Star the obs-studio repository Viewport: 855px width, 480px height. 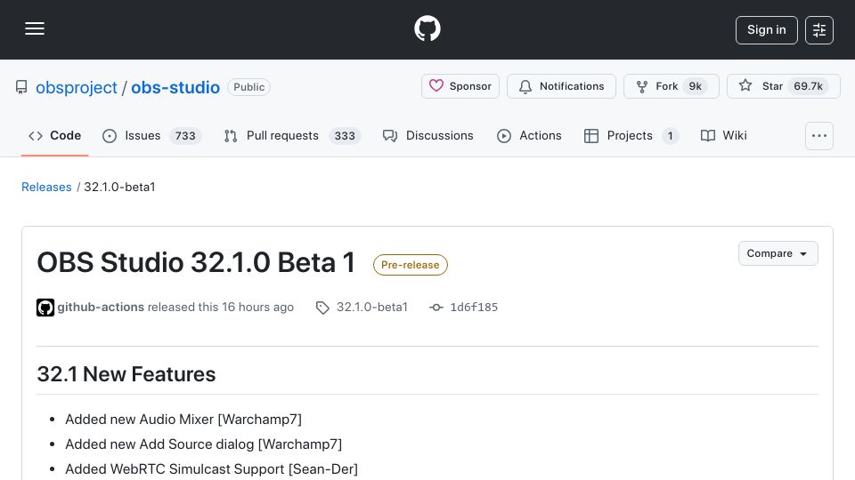(783, 86)
